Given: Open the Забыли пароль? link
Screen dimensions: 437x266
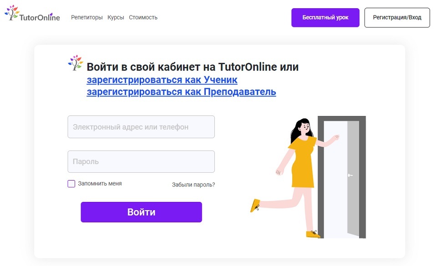Looking at the screenshot, I should pos(193,185).
